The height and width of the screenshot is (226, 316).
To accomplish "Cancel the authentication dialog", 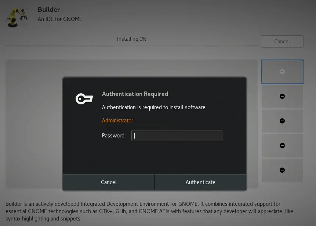I will tap(109, 182).
